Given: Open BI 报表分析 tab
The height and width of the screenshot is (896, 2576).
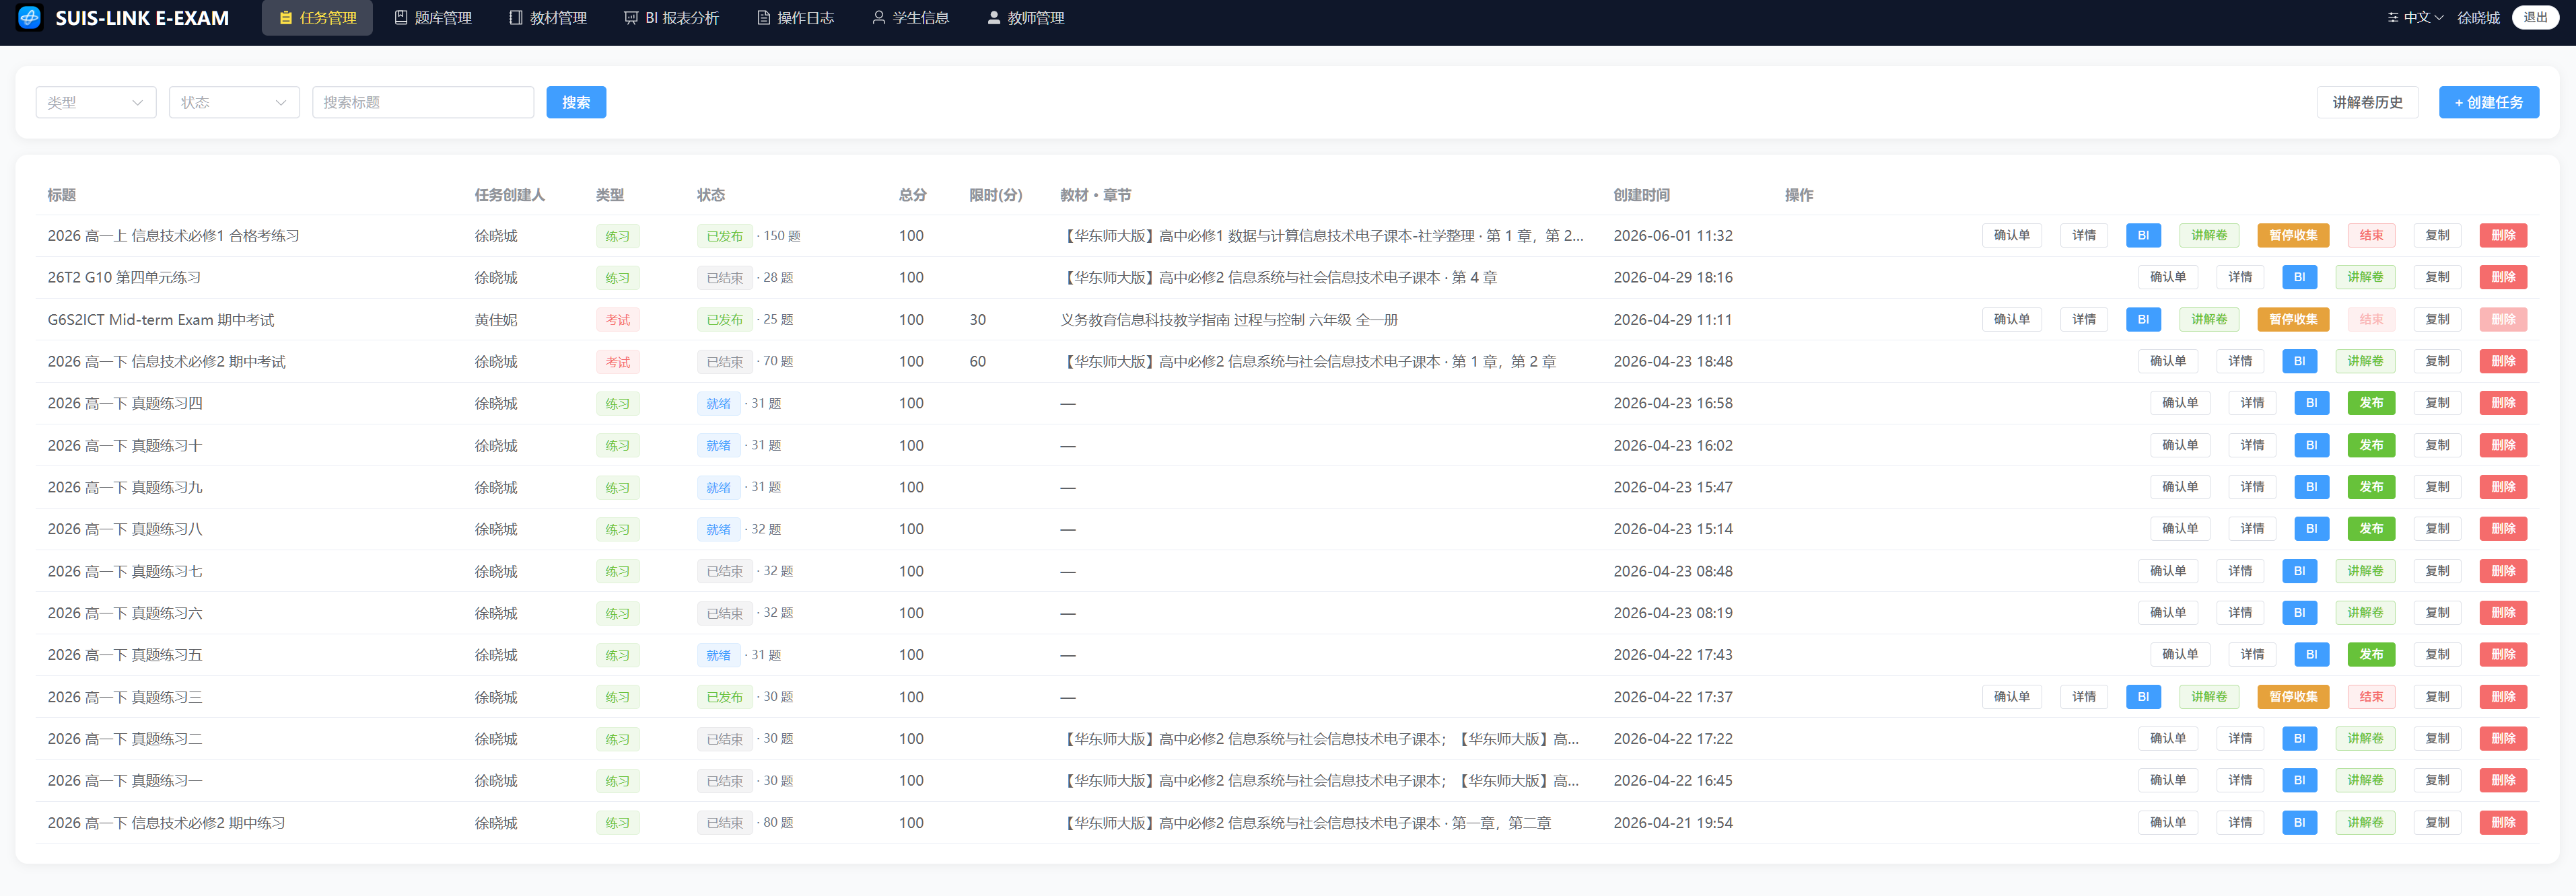Looking at the screenshot, I should (x=671, y=18).
